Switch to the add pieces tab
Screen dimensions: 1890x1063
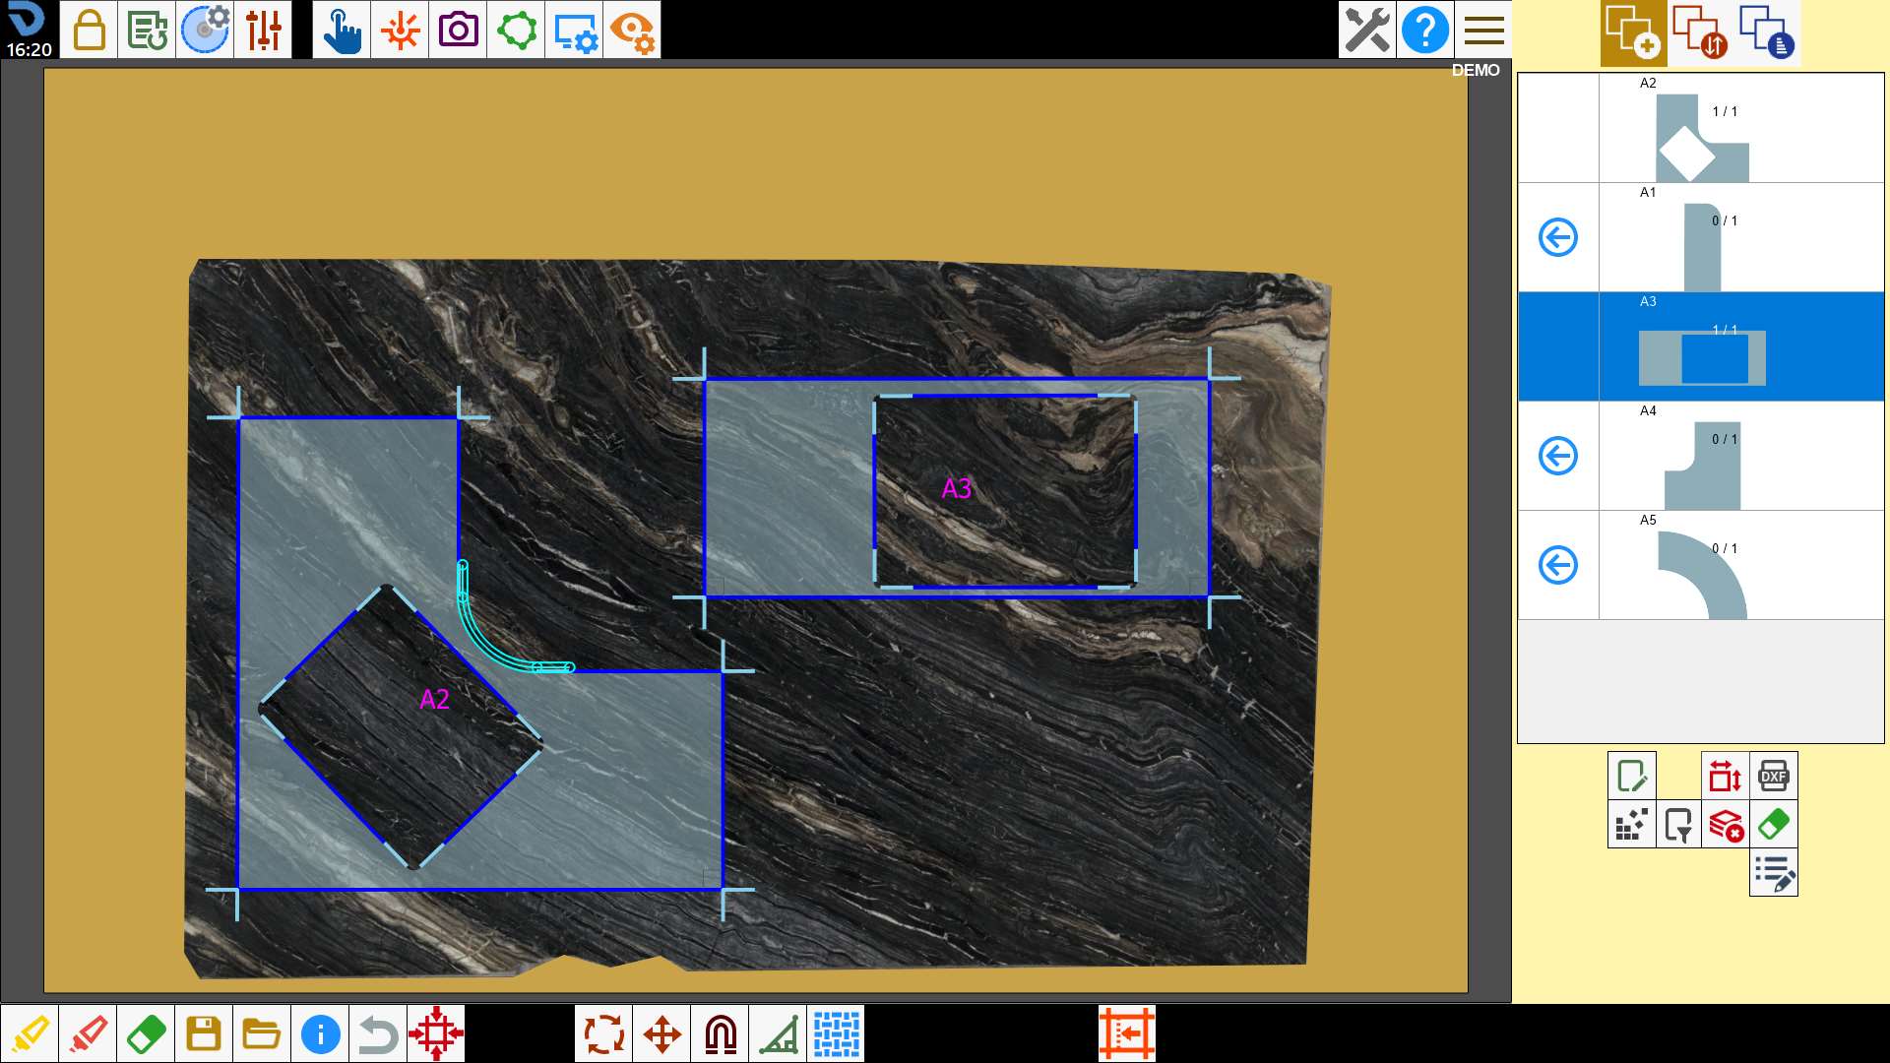pos(1633,32)
